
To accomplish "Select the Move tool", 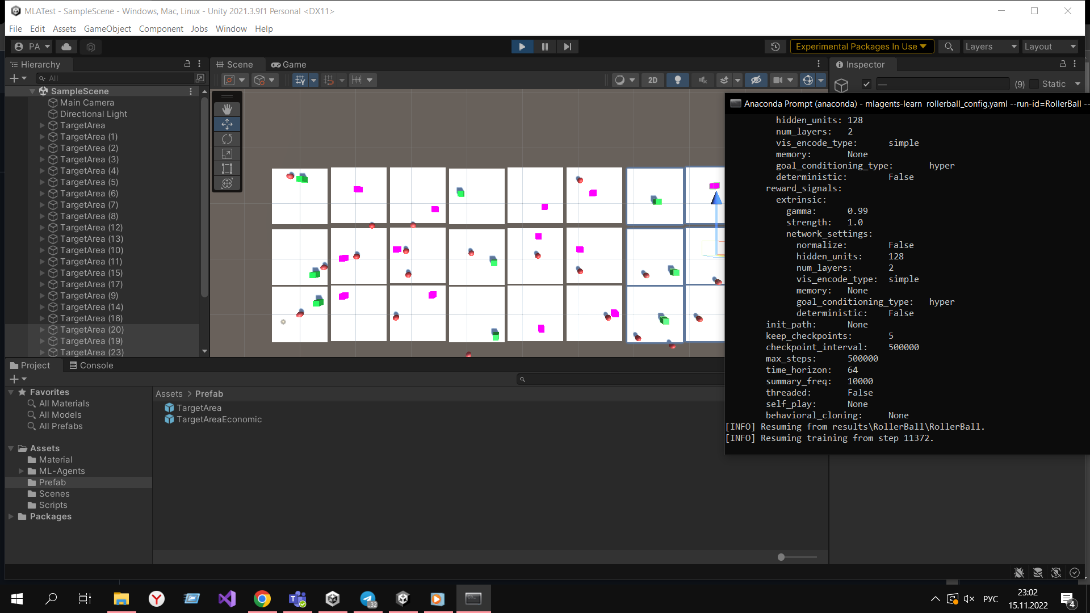I will [227, 124].
